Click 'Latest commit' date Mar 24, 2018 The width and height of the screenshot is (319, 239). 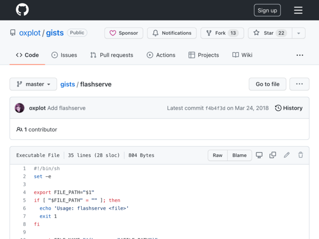pos(252,108)
